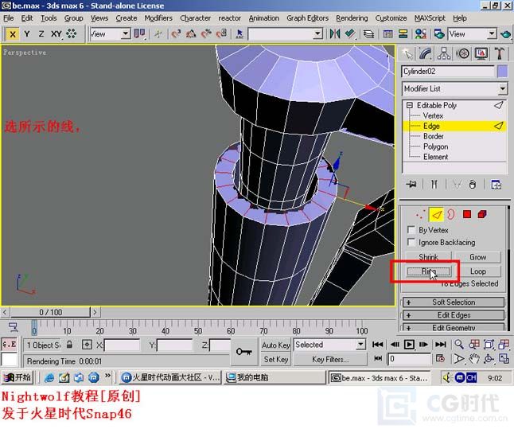
Task: Enable Ignore Backfacing checkbox
Action: [411, 242]
